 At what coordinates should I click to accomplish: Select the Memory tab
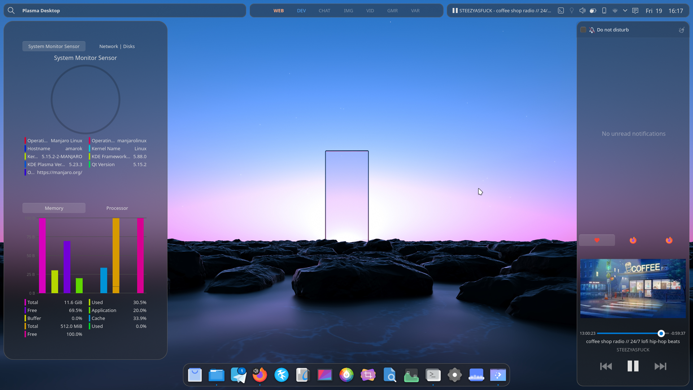point(54,208)
